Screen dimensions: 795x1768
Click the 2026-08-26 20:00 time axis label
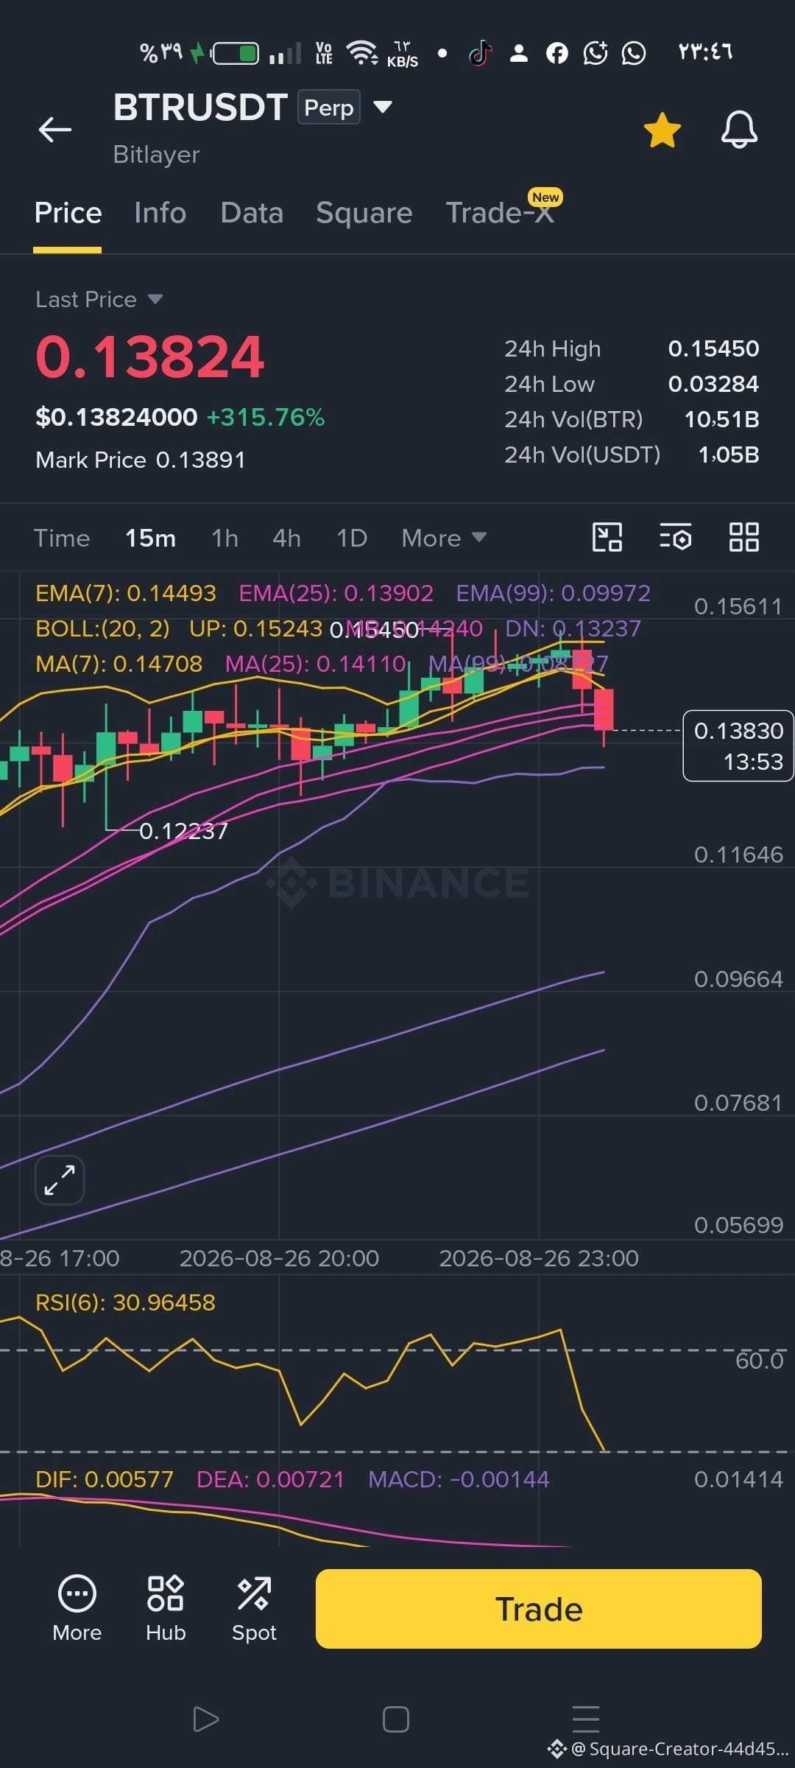279,1258
